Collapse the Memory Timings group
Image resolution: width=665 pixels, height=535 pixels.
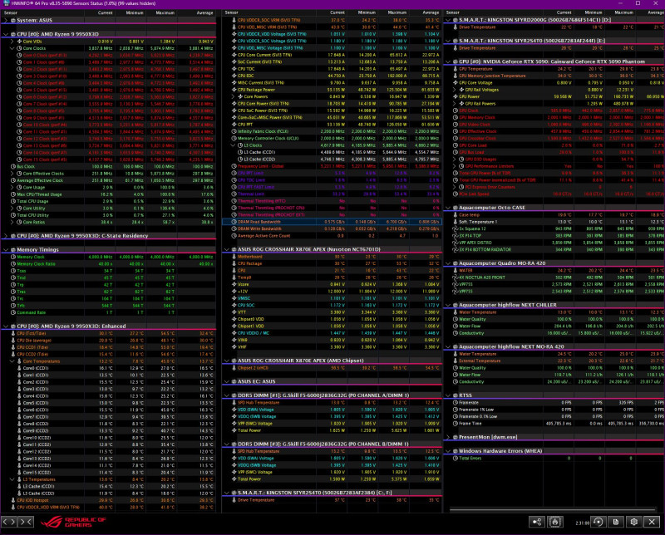6,250
